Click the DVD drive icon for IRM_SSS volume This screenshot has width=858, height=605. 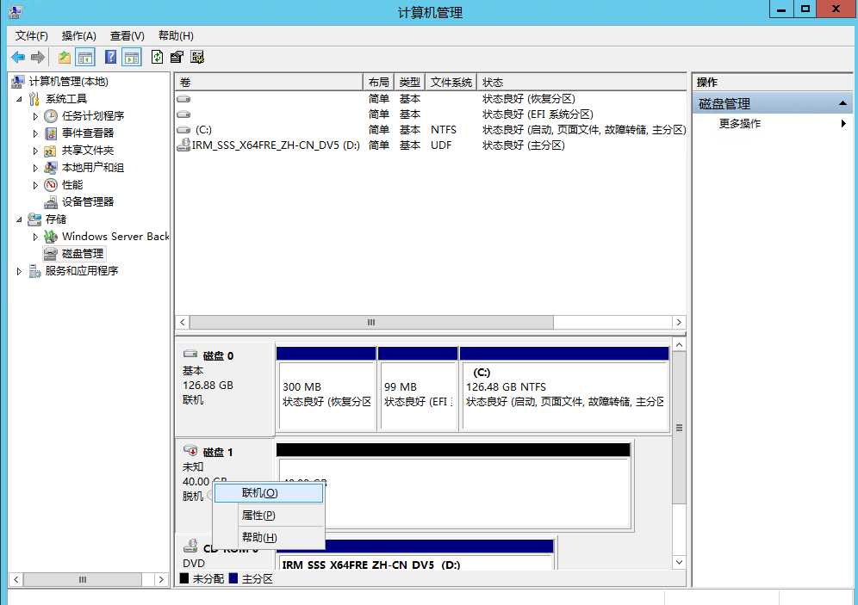(x=183, y=145)
